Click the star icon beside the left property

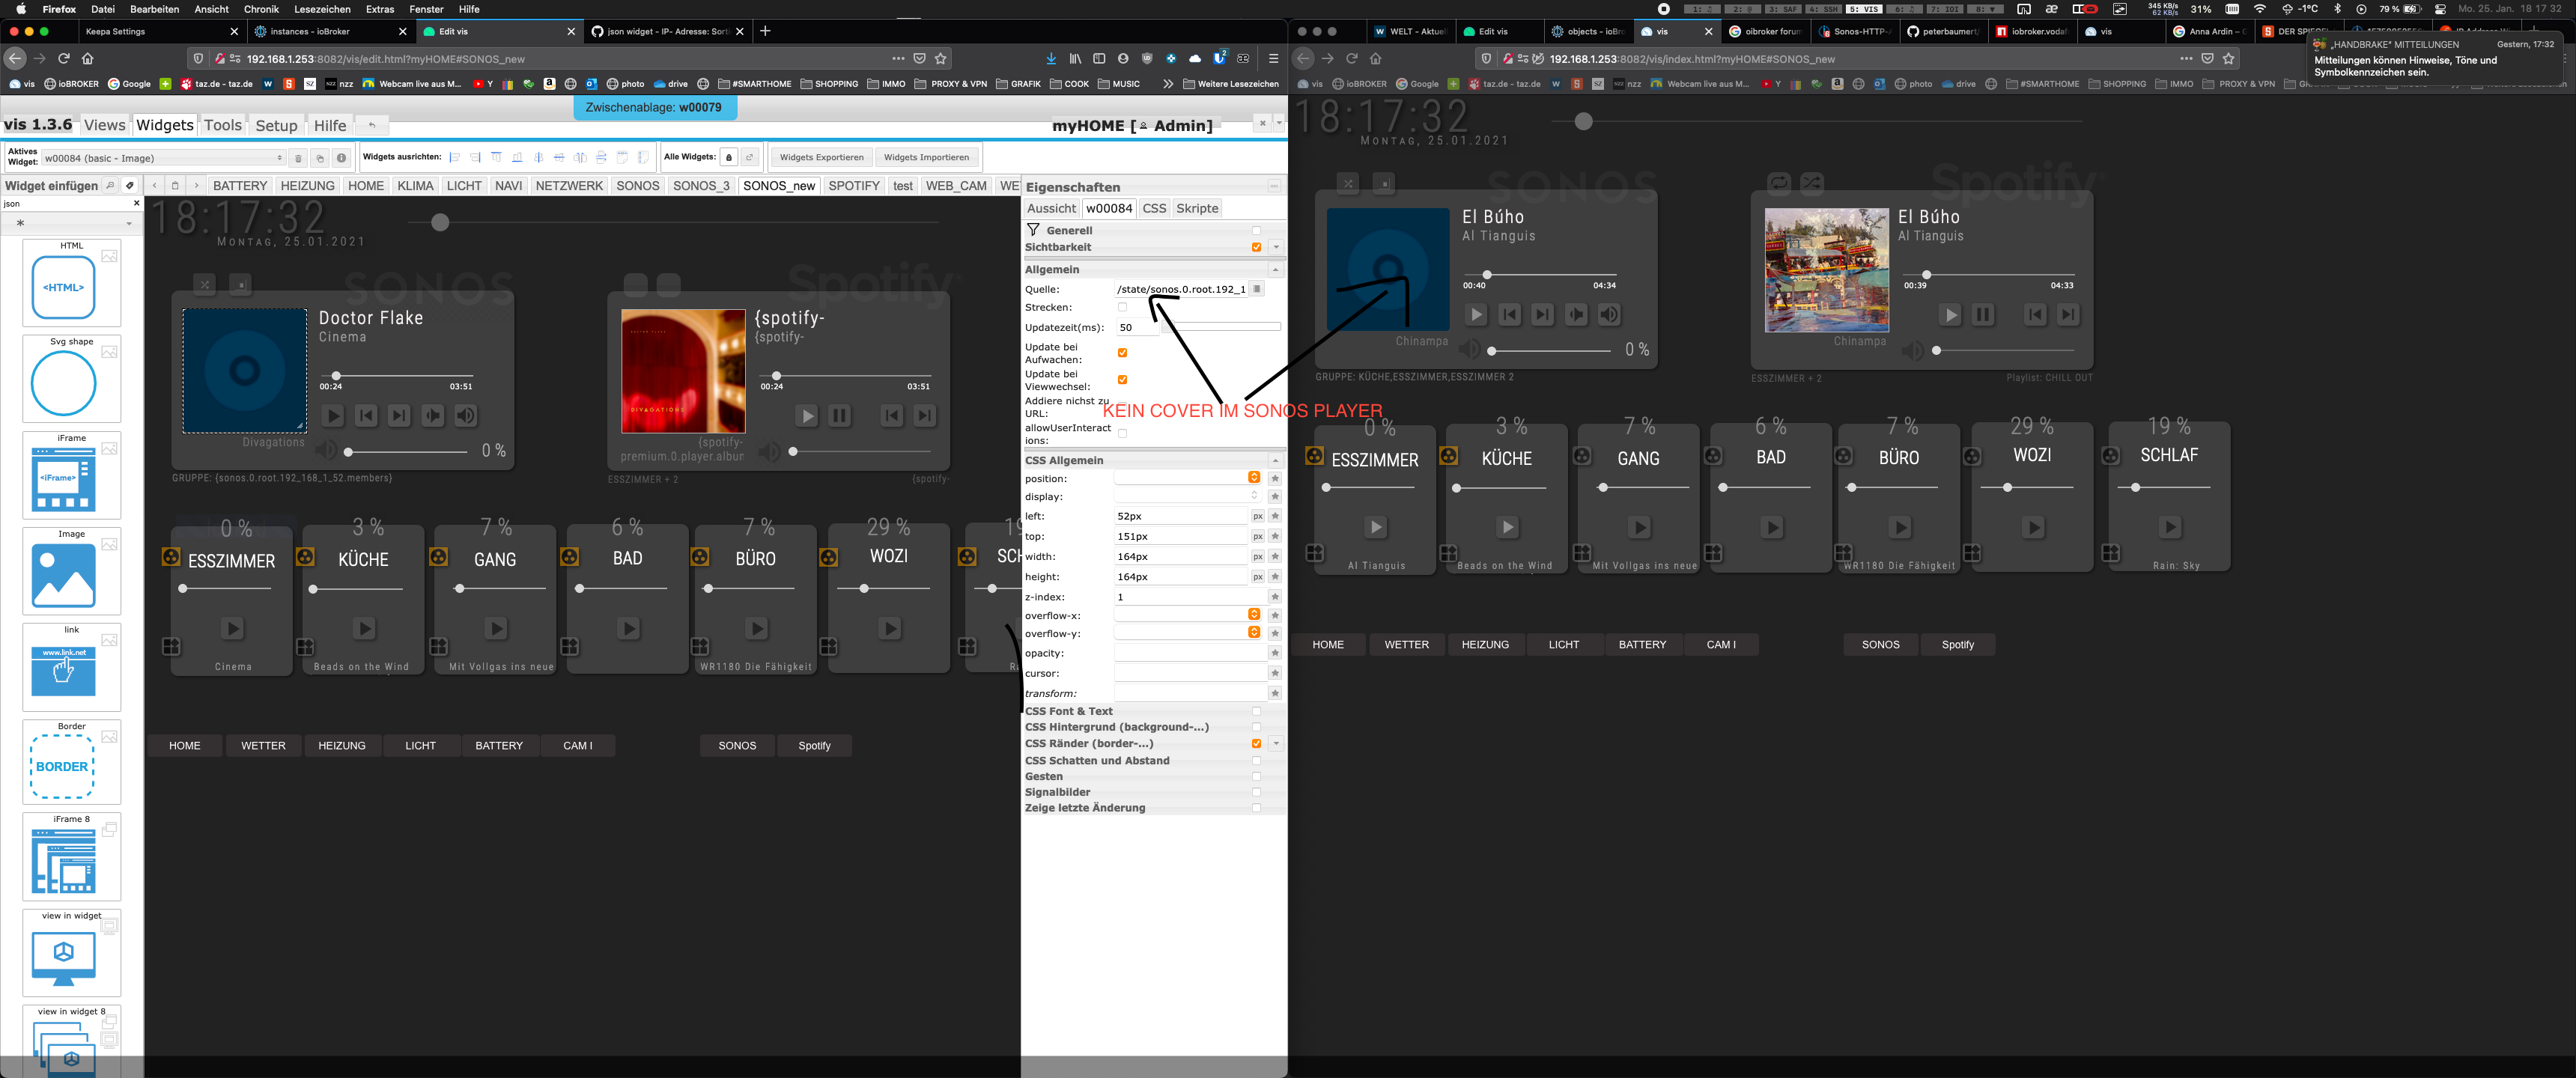tap(1275, 516)
